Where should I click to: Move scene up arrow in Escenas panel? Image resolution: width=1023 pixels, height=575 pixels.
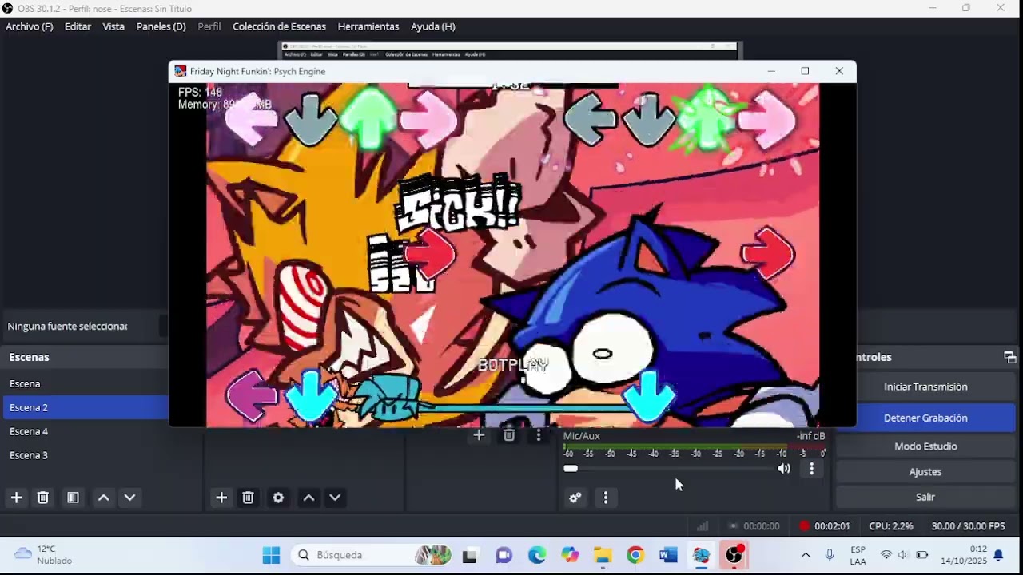pyautogui.click(x=103, y=498)
